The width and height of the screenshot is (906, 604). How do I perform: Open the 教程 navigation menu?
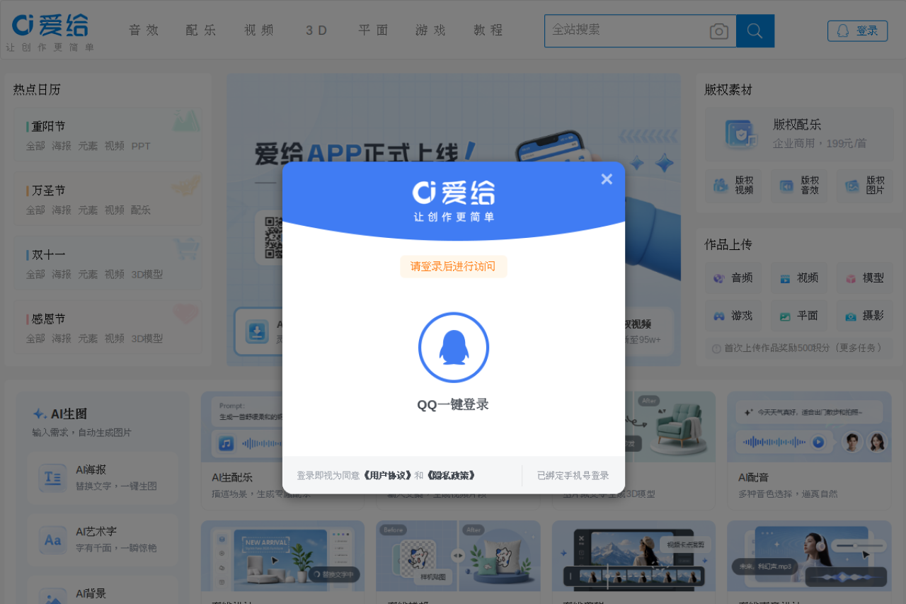tap(488, 30)
